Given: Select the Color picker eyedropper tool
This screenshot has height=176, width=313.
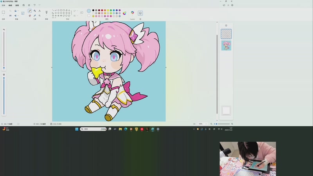Looking at the screenshot, I should point(35,16).
